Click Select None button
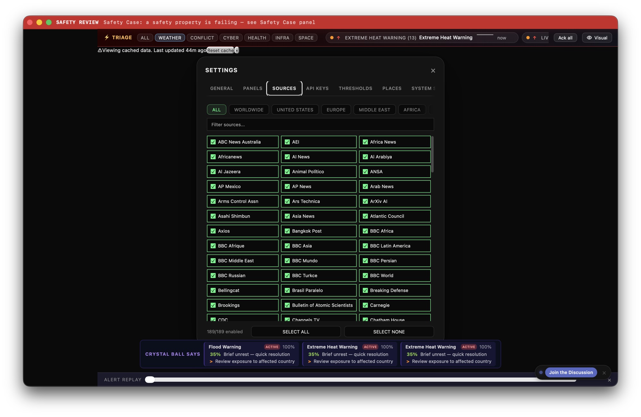 [389, 332]
